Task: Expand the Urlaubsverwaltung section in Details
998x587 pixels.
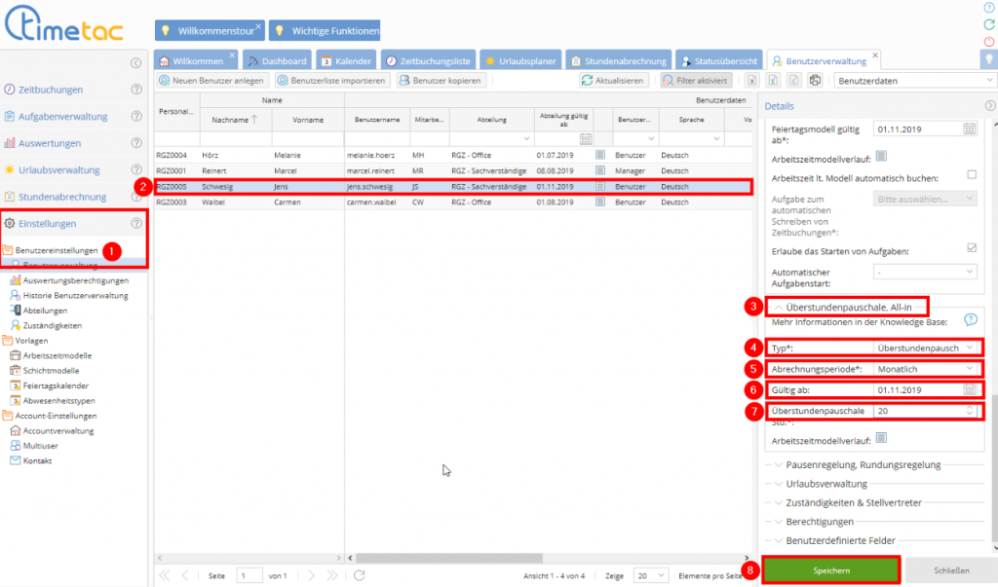Action: [x=825, y=484]
